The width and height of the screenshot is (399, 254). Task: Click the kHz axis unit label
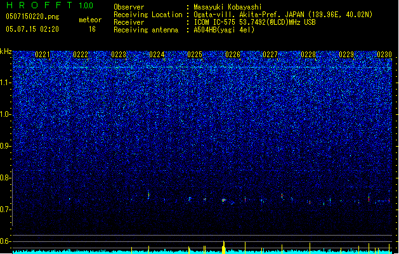pyautogui.click(x=6, y=51)
